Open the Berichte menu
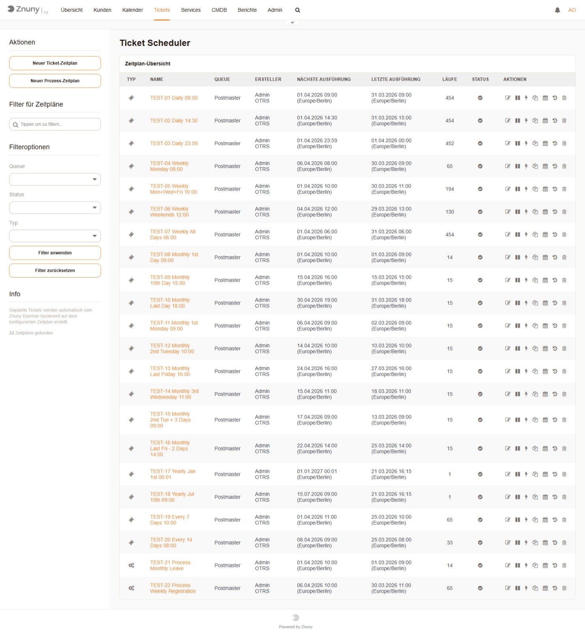Screen dimensions: 585x633 pos(247,10)
